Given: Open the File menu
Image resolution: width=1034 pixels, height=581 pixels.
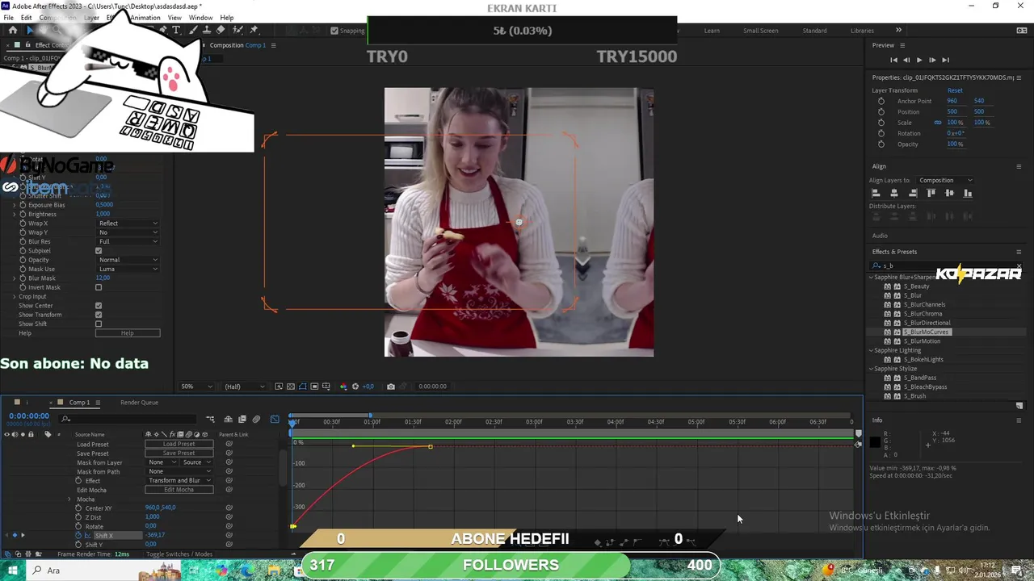Looking at the screenshot, I should pos(8,18).
